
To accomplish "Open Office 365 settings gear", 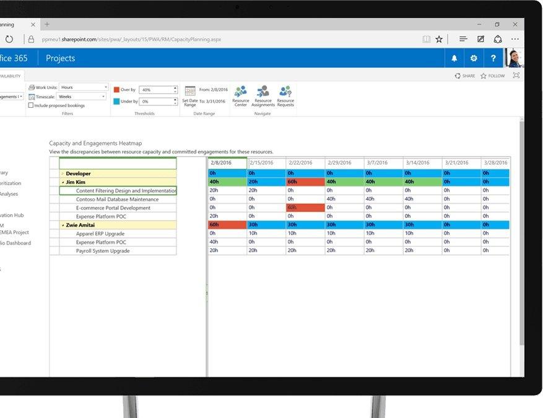I will point(473,58).
